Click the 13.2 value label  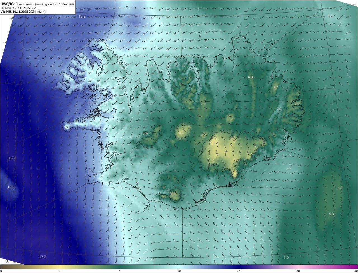tap(82, 16)
